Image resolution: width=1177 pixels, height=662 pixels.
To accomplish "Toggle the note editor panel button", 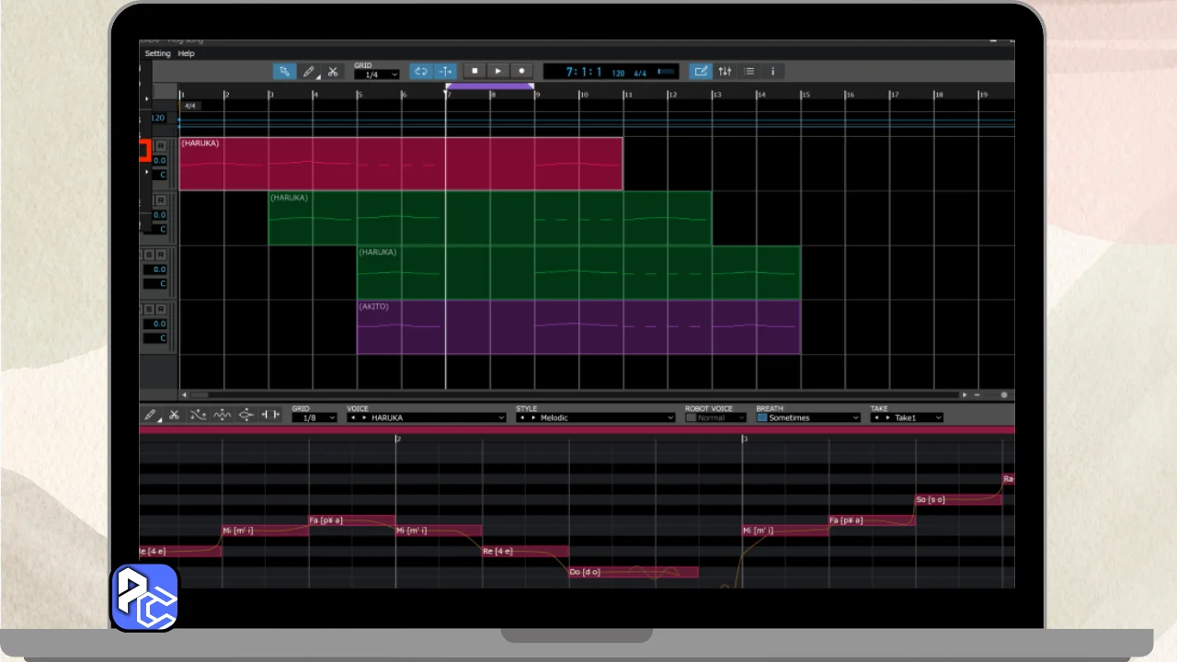I will tap(701, 72).
